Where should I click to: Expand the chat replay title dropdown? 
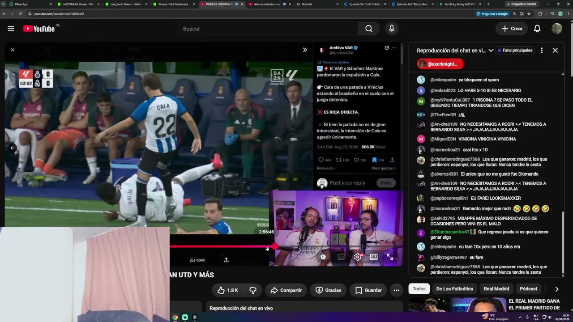(491, 51)
